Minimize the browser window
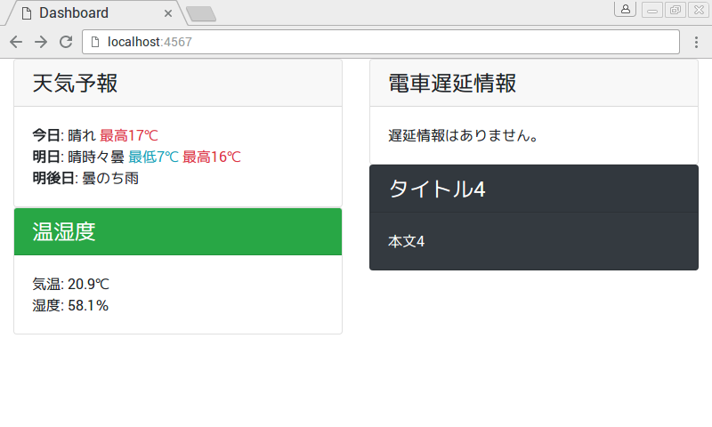712x427 pixels. point(652,10)
